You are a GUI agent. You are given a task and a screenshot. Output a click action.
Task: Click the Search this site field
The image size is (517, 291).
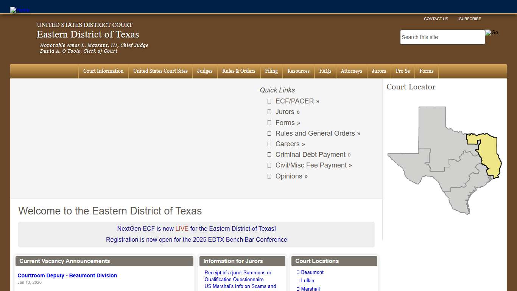click(x=442, y=37)
